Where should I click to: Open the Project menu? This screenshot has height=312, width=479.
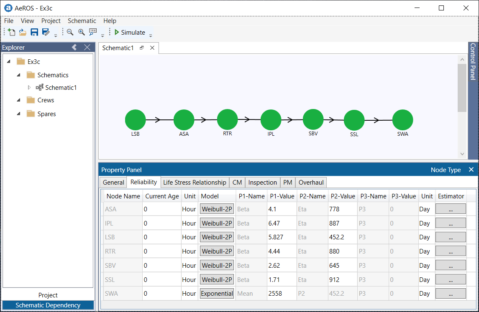click(x=51, y=21)
